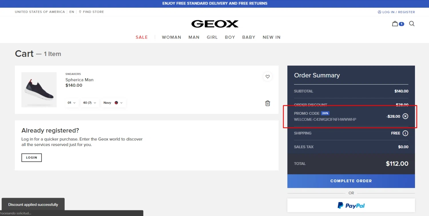Click the GEOX logo
Screen dimensions: 429x216
215,24
